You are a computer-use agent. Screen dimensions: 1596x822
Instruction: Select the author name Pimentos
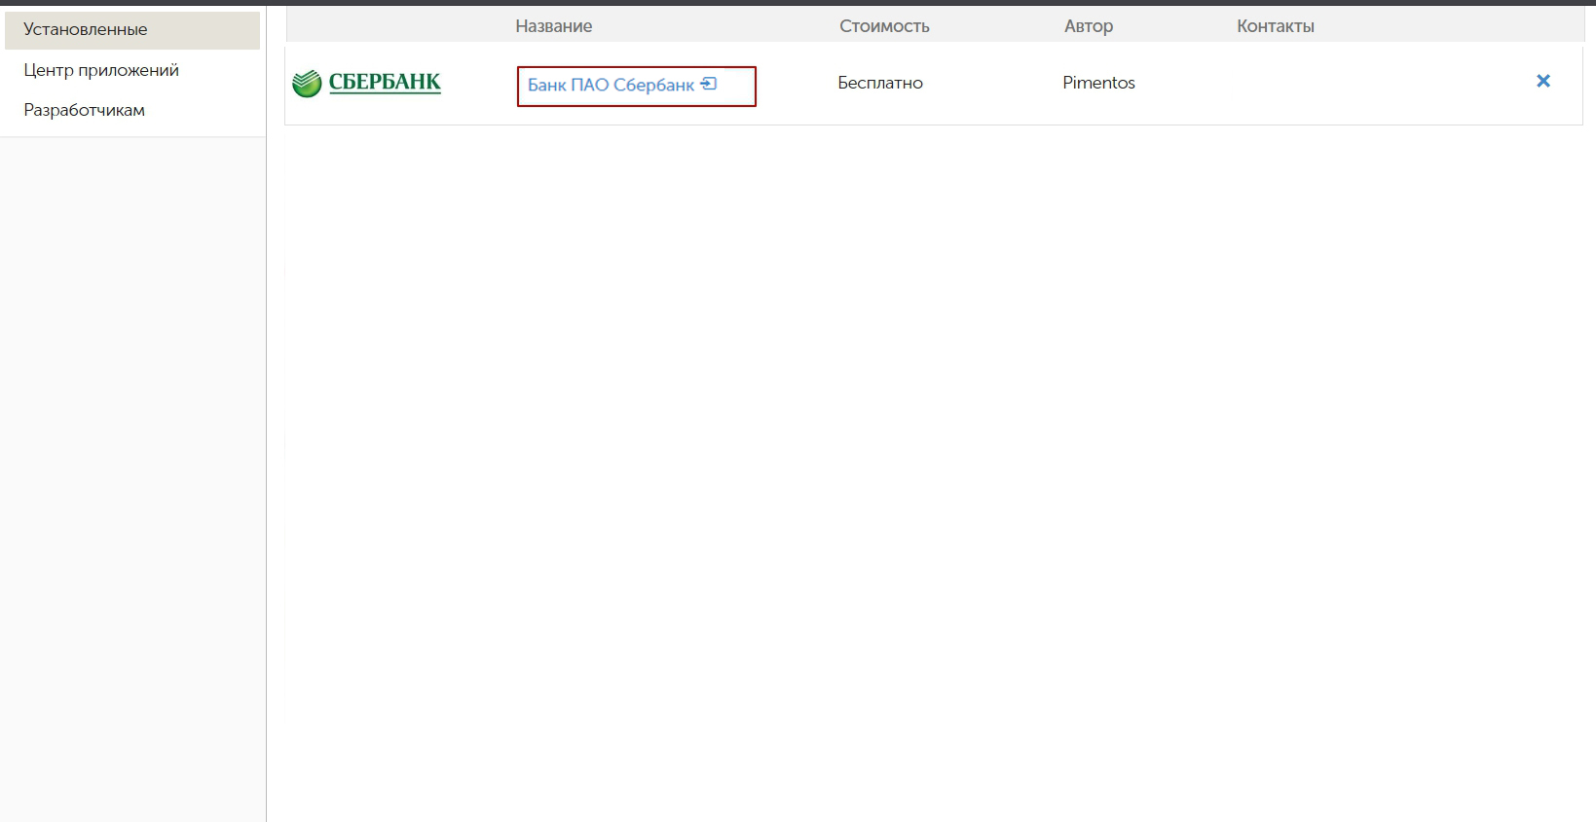[1098, 83]
